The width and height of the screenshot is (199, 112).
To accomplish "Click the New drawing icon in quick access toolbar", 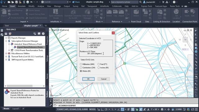I will click(x=9, y=2).
